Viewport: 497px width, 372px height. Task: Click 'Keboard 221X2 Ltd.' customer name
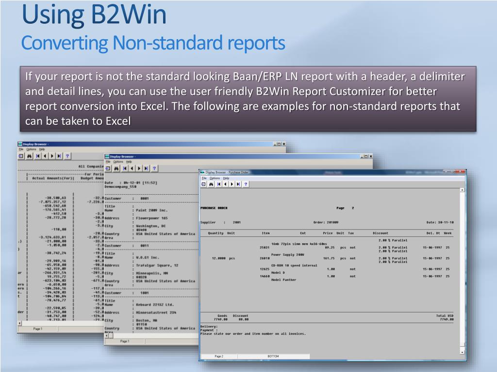(155, 305)
